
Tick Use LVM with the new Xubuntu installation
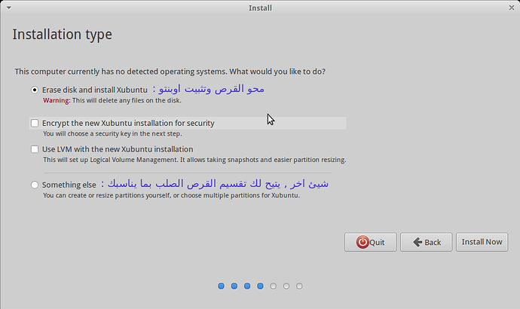tap(35, 149)
